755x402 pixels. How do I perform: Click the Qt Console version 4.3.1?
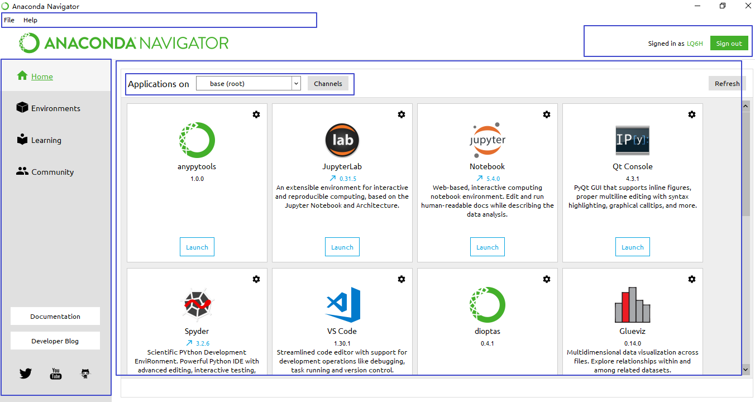pos(633,179)
